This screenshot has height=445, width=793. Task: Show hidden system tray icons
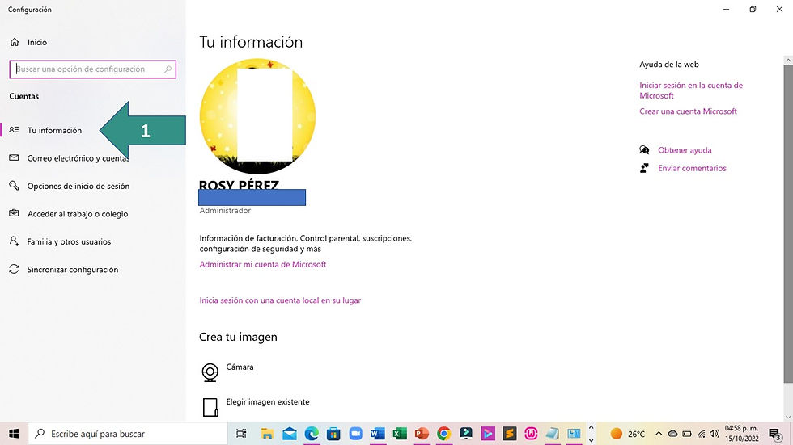[659, 434]
